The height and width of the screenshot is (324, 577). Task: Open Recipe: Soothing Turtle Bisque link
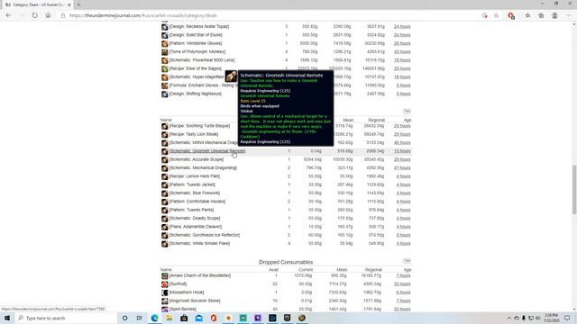tap(199, 126)
